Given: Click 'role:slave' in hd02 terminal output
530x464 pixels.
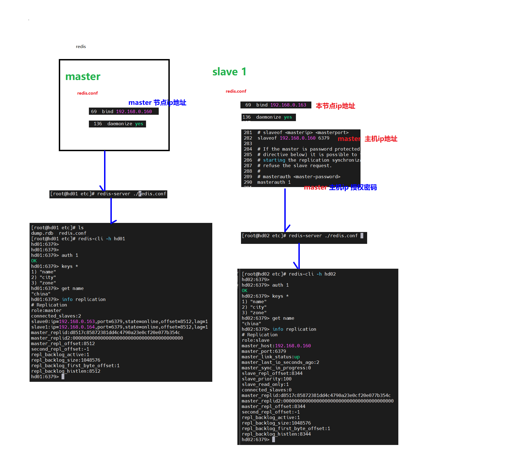Looking at the screenshot, I should [255, 340].
